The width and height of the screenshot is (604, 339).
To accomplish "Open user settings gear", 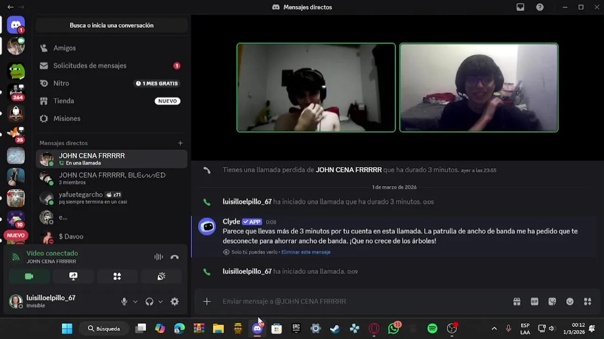I will (x=175, y=301).
